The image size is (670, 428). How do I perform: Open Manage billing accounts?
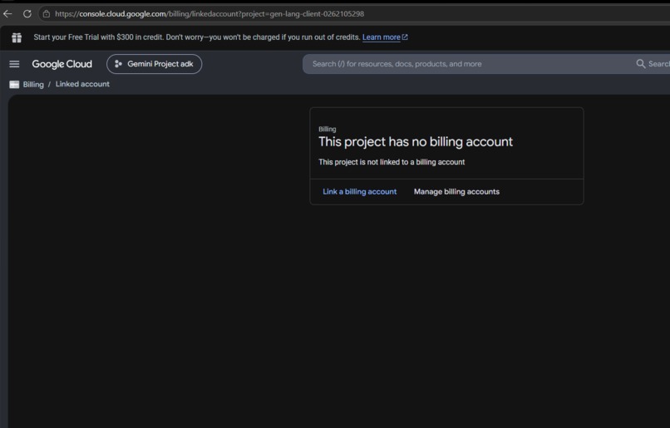pos(456,192)
